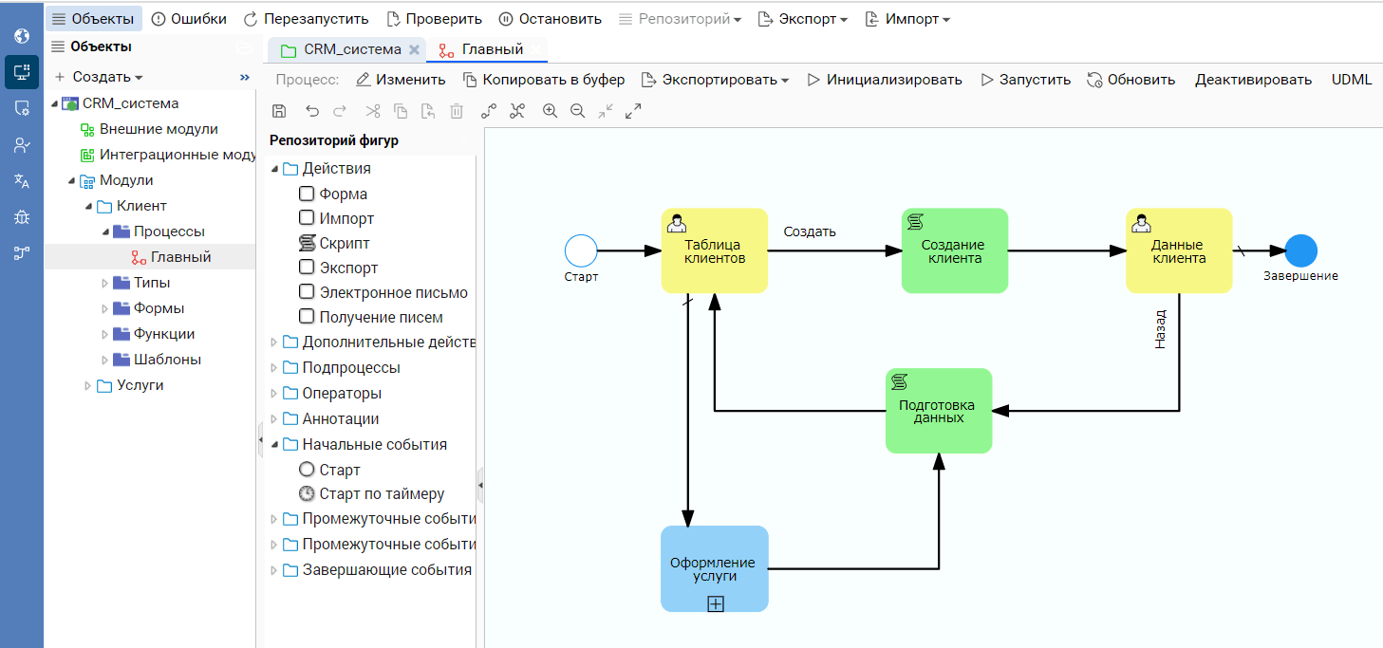
Task: Click the undo arrow icon
Action: 312,111
